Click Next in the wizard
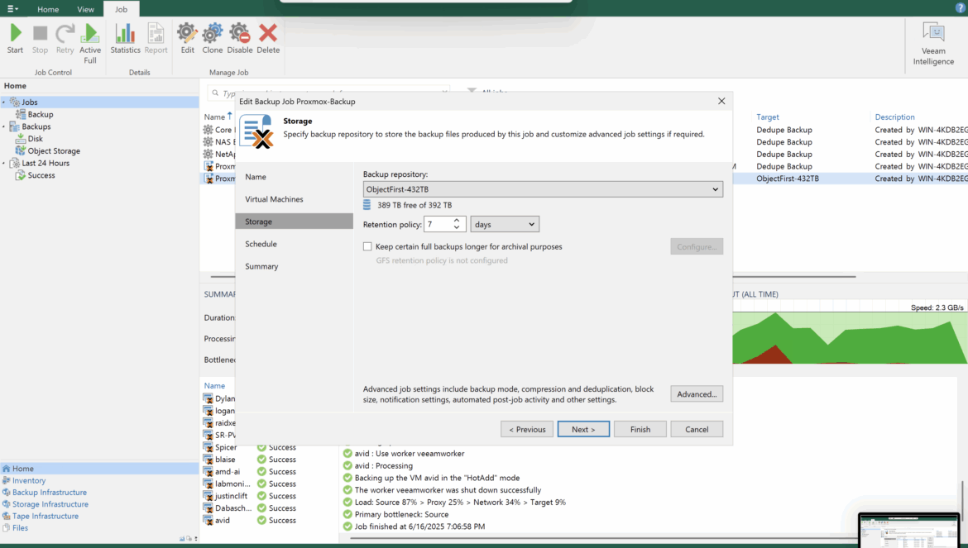The height and width of the screenshot is (548, 968). point(583,429)
